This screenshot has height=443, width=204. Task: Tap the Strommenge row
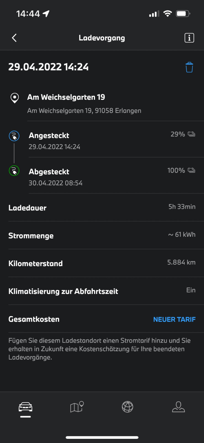[x=102, y=235]
